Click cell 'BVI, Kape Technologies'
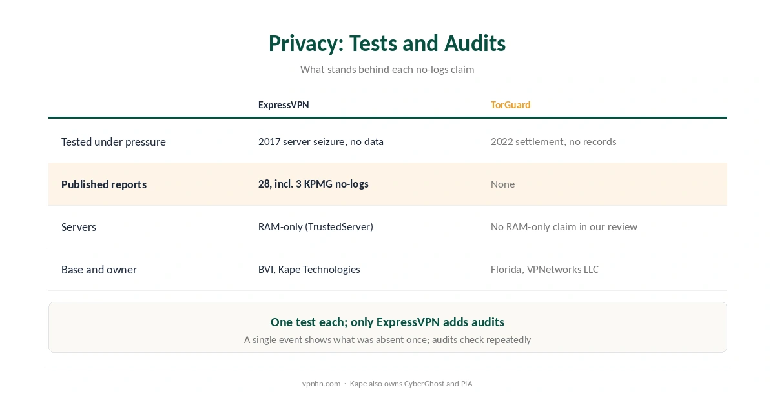This screenshot has width=775, height=396. pos(309,269)
